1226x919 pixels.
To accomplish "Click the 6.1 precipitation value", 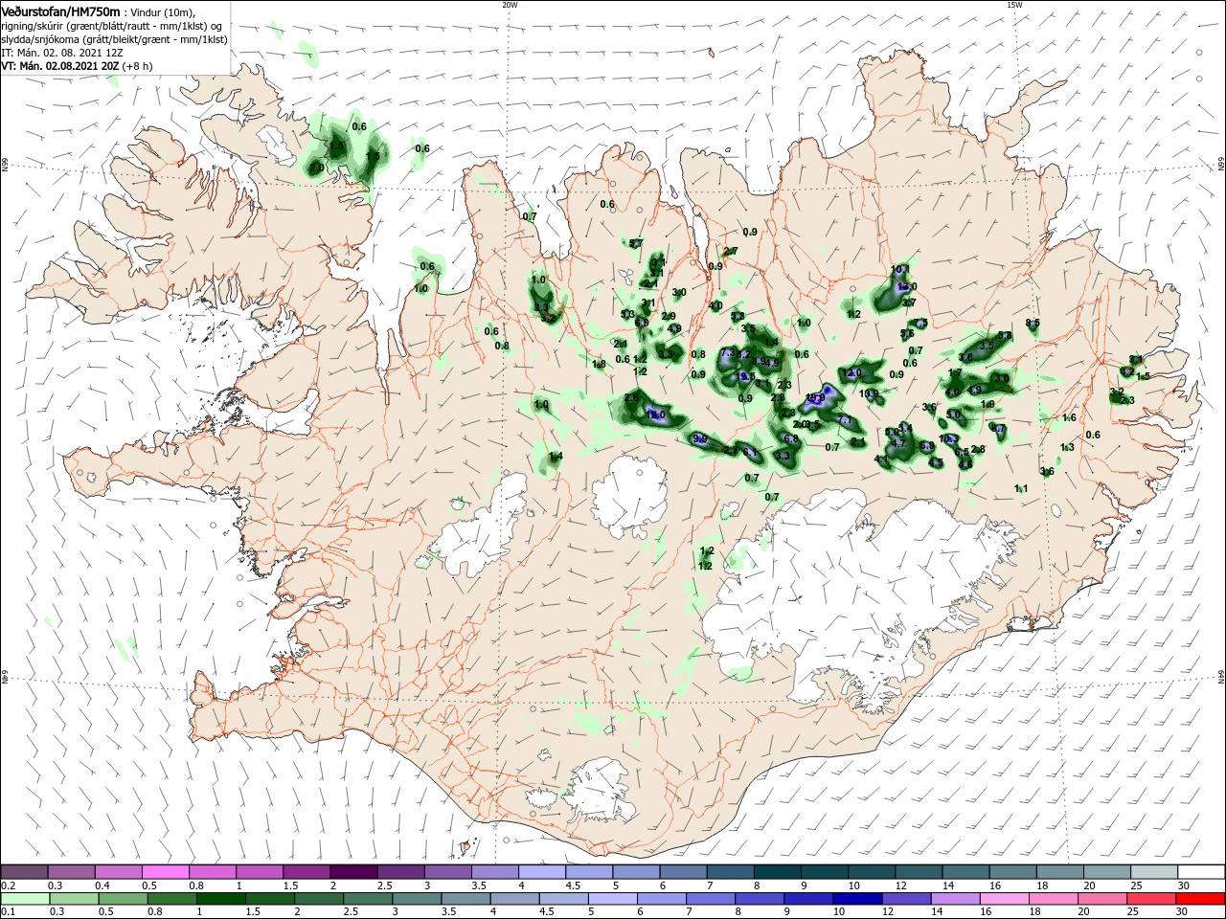I will pos(750,452).
